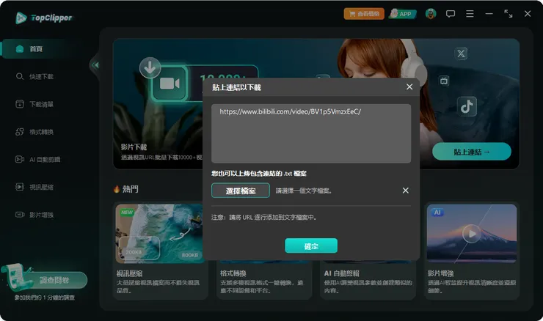The width and height of the screenshot is (543, 321).
Task: Open the user account avatar
Action: pos(431,14)
